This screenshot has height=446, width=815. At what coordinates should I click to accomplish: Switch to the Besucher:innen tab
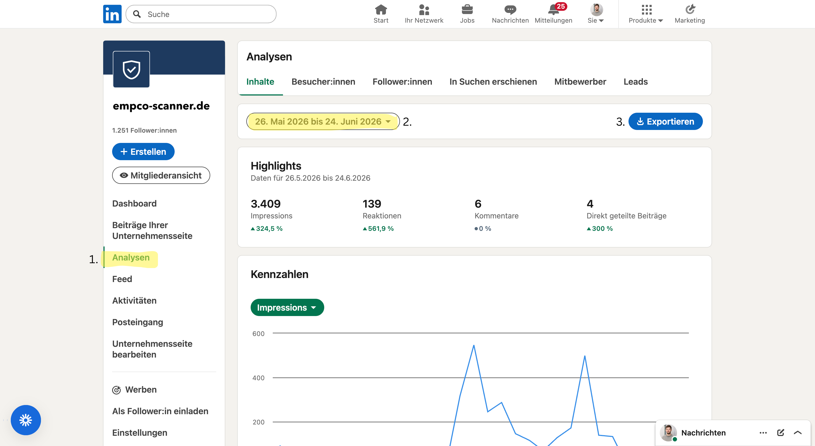pos(323,82)
